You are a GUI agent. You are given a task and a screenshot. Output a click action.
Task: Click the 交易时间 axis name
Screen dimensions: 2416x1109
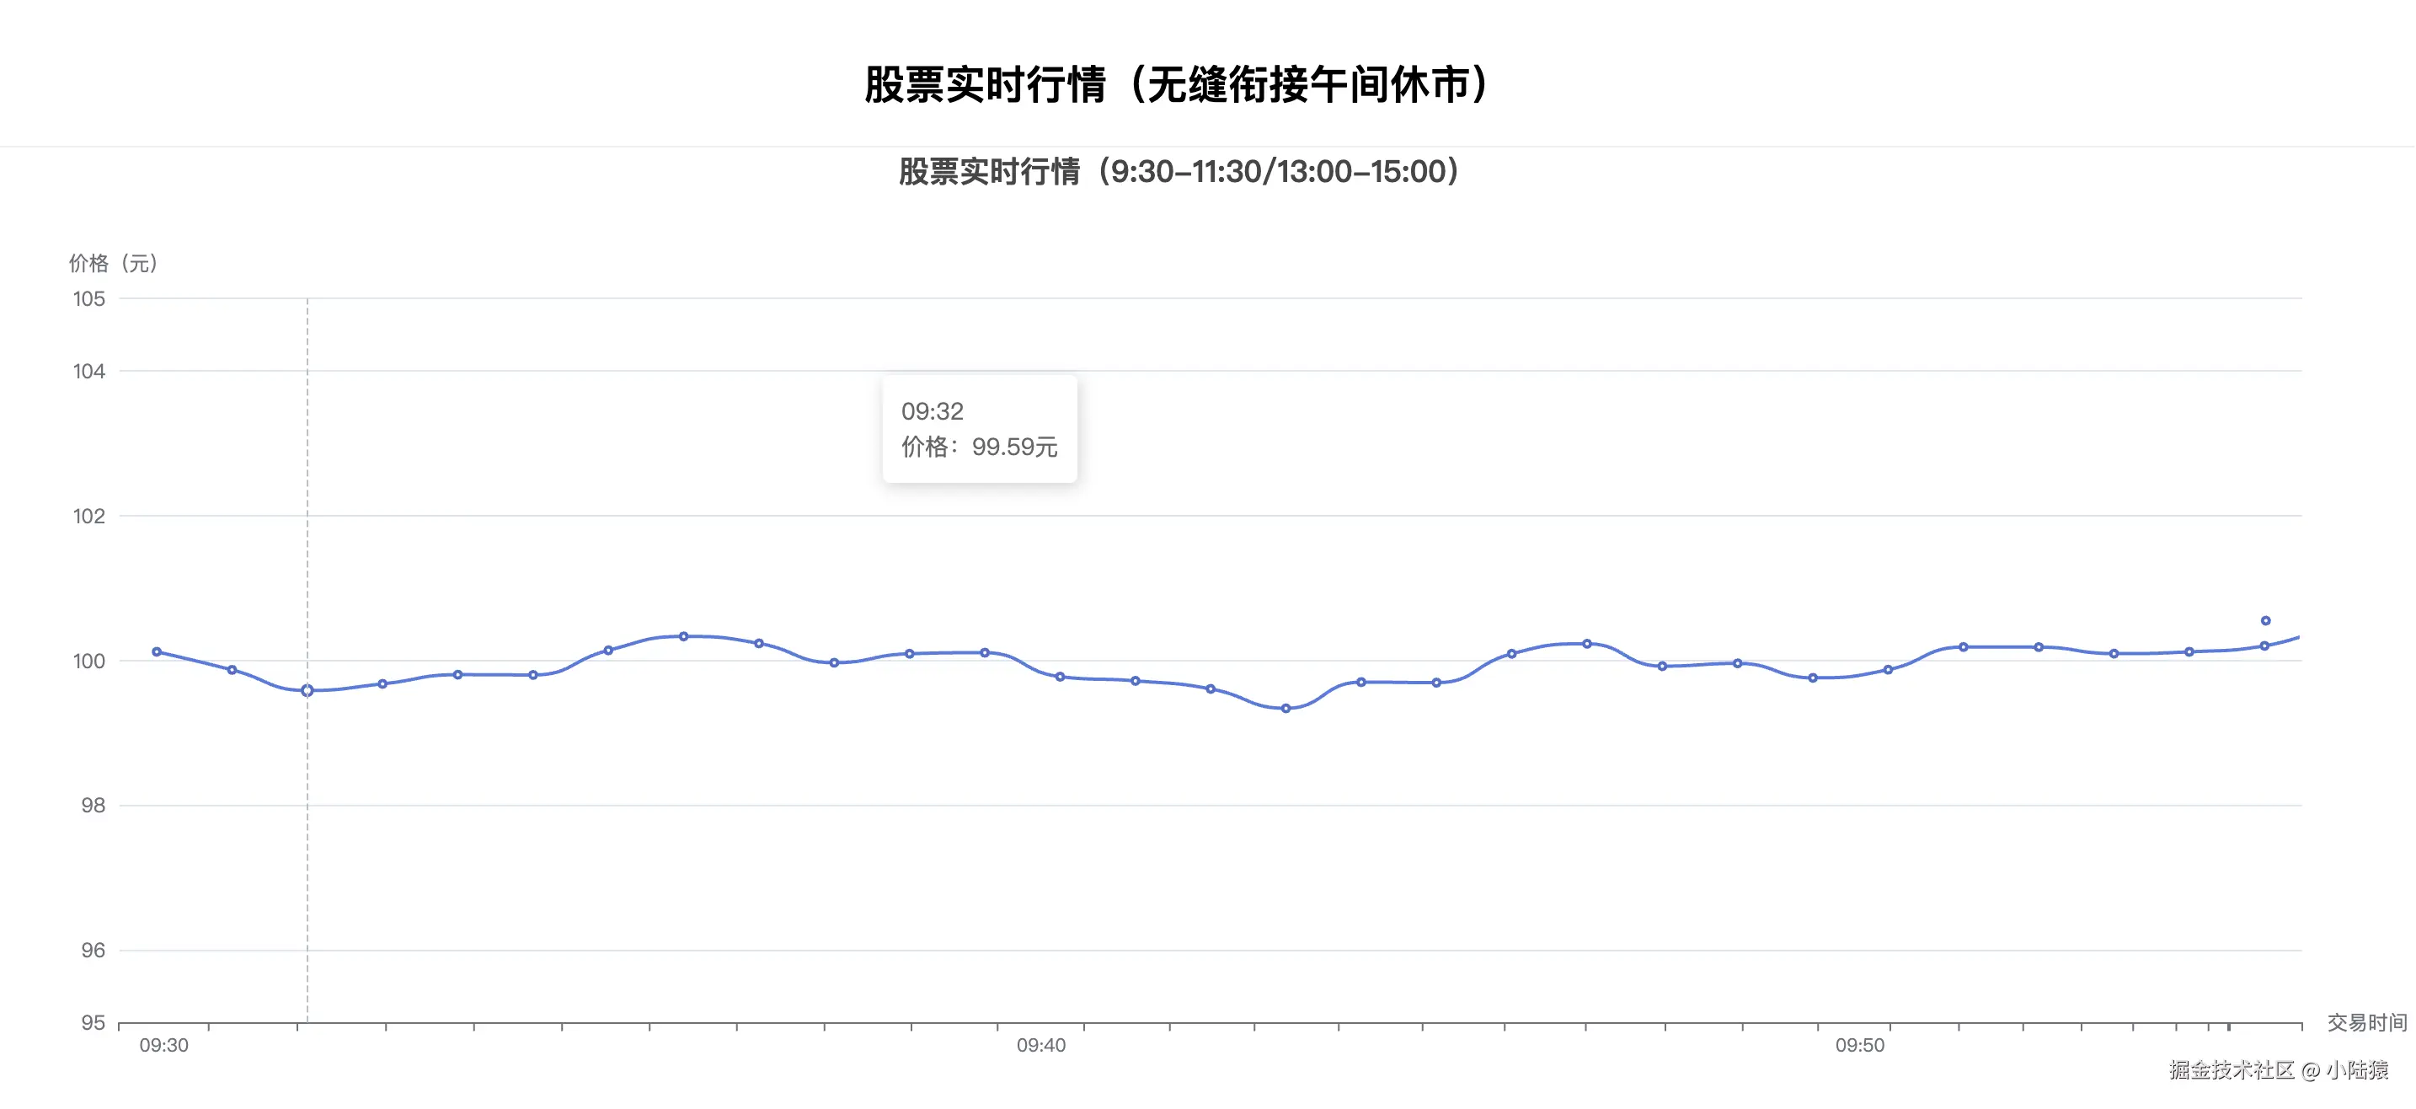tap(2366, 1023)
